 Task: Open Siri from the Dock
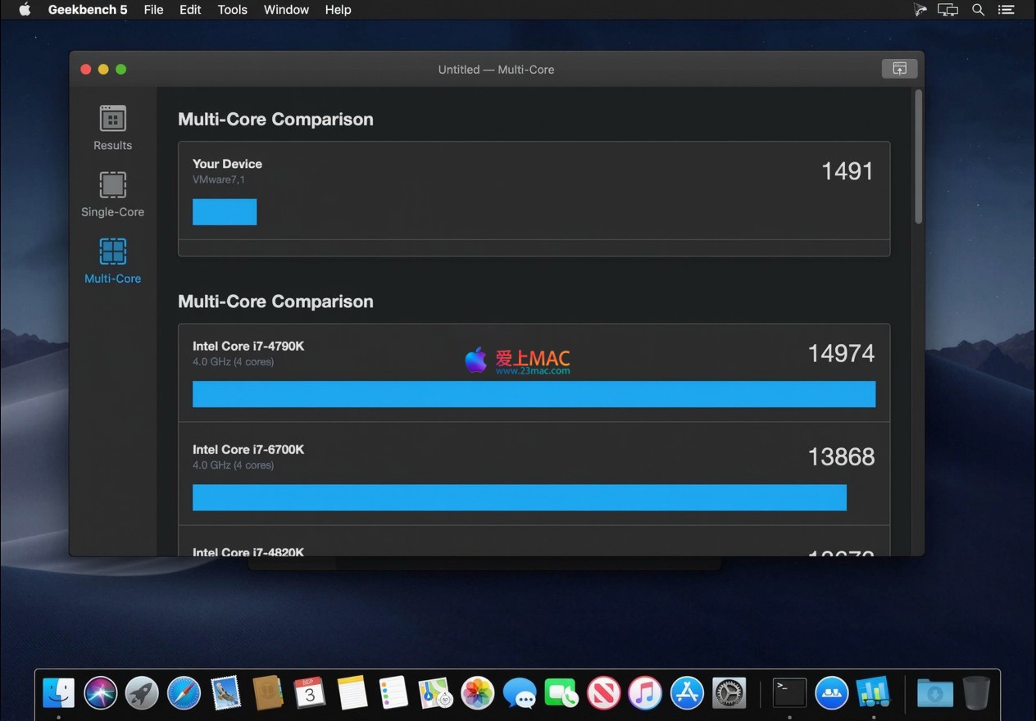click(x=100, y=693)
